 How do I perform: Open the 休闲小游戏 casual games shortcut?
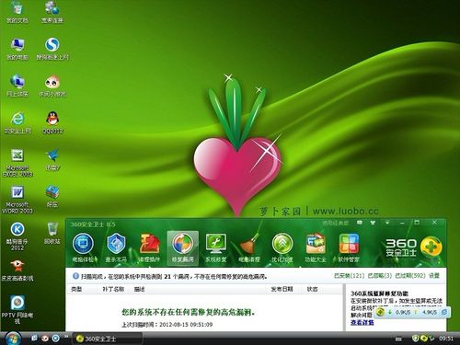pos(52,86)
